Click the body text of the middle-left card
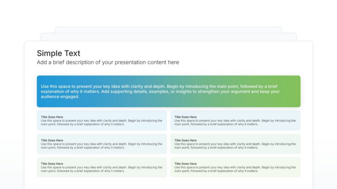This screenshot has width=337, height=189. pos(101,146)
